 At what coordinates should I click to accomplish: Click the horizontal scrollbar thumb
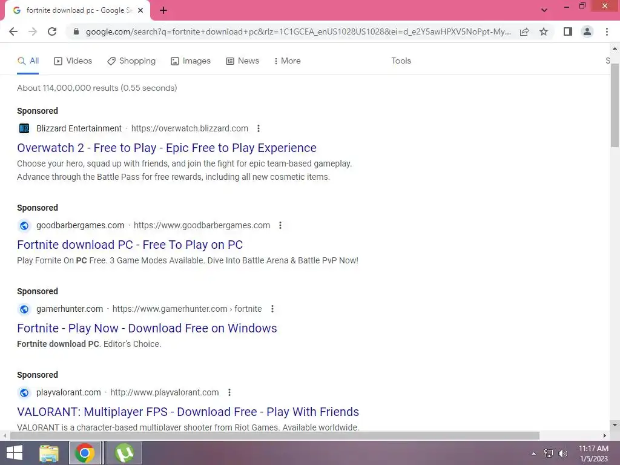pyautogui.click(x=275, y=436)
